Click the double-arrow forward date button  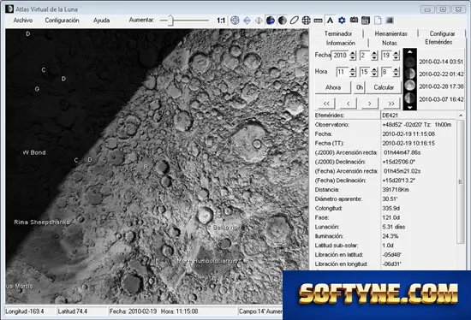391,104
